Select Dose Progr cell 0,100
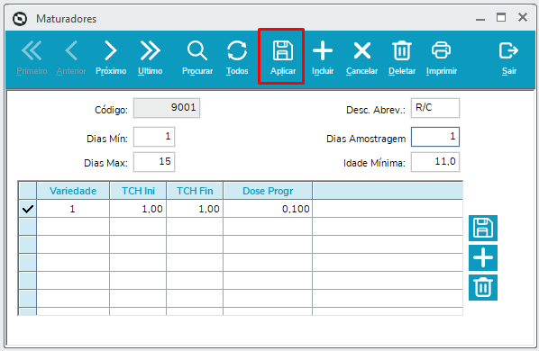Image resolution: width=539 pixels, height=351 pixels. (268, 209)
